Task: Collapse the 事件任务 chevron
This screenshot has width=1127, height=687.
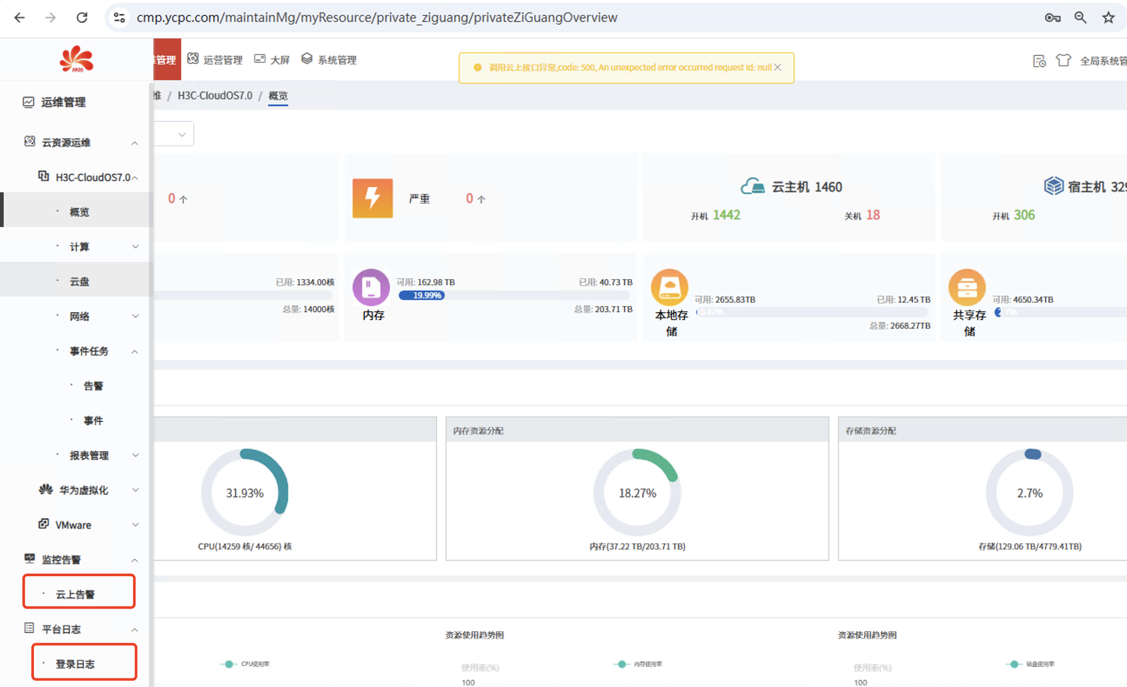Action: coord(134,352)
